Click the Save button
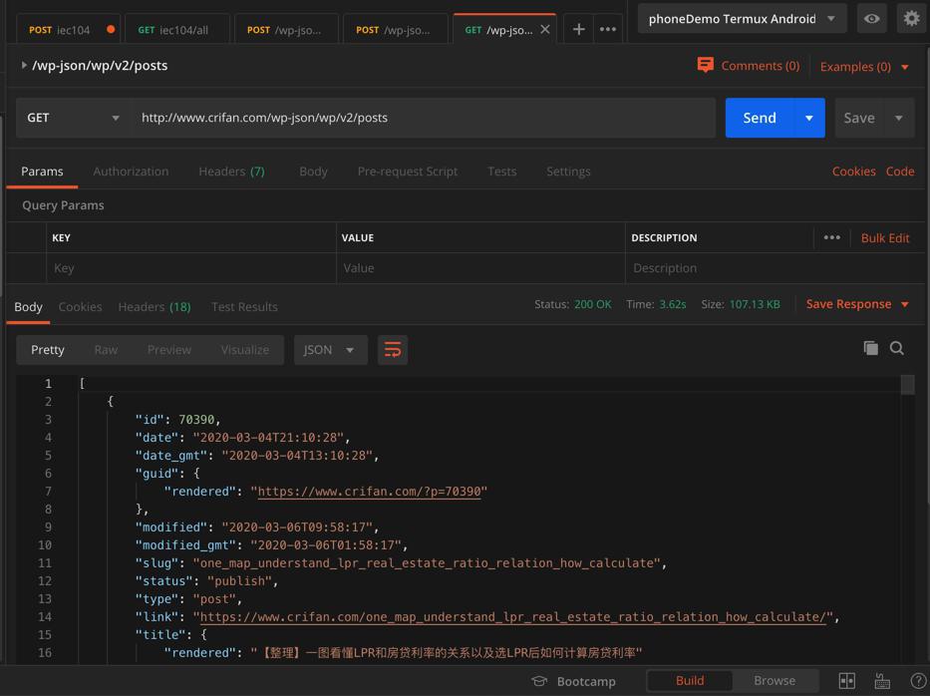This screenshot has height=696, width=930. (859, 118)
